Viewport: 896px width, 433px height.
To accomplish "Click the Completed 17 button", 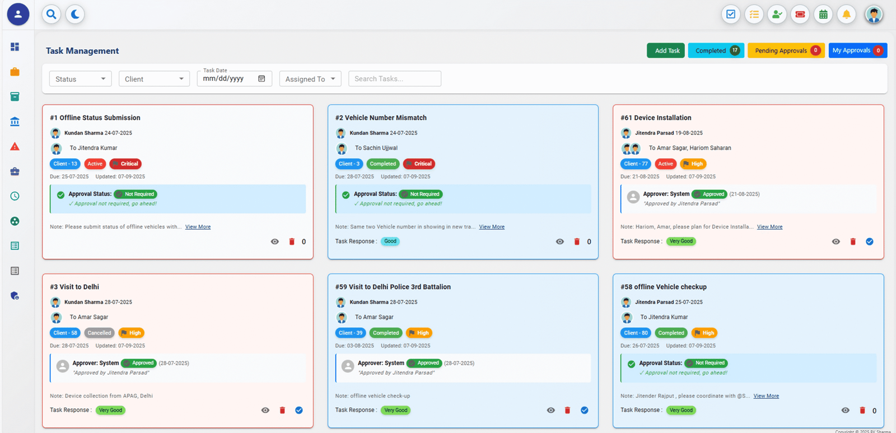I will 716,50.
